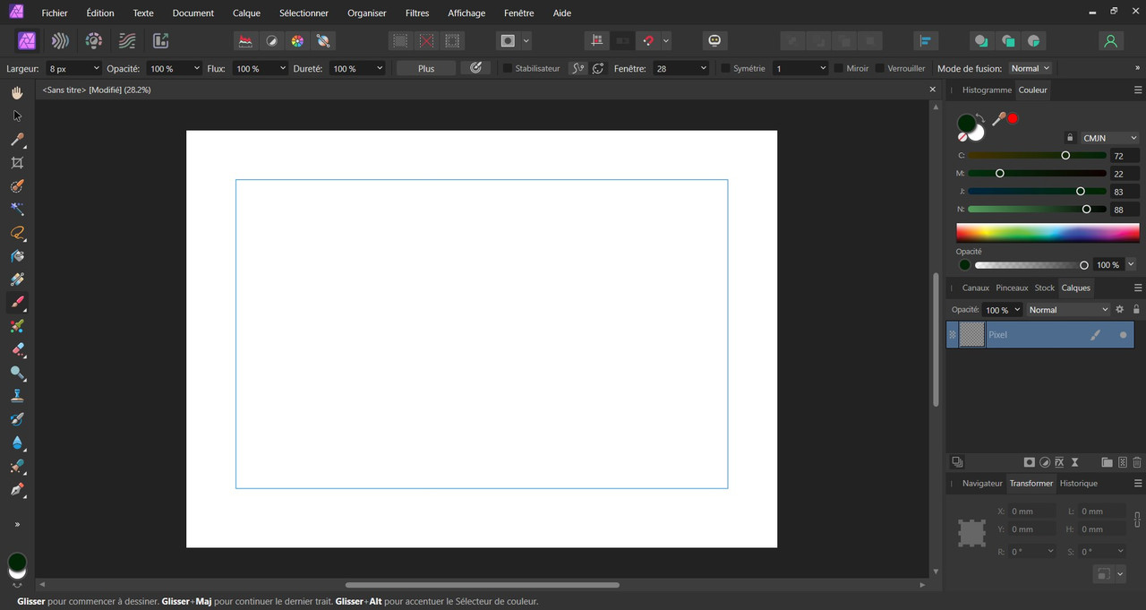The width and height of the screenshot is (1146, 610).
Task: Show more tools with double chevron
Action: 17,524
